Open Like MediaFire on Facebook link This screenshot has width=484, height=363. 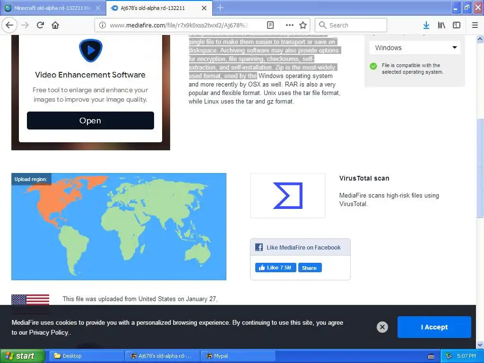tap(303, 247)
